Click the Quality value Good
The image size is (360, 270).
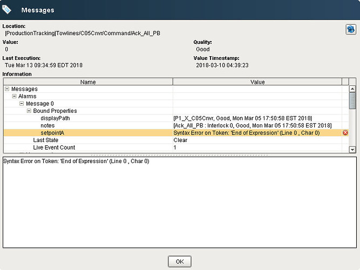pyautogui.click(x=203, y=49)
